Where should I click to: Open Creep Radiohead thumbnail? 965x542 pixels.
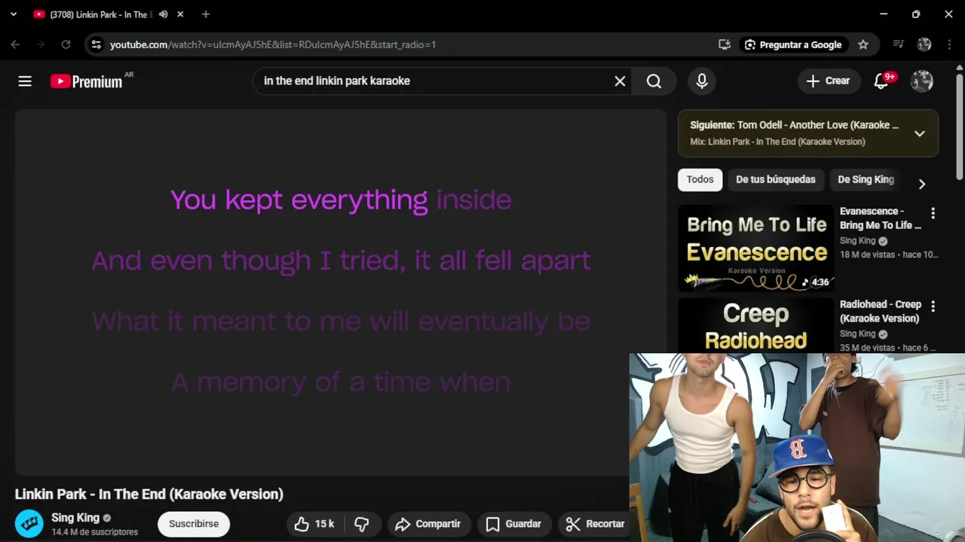click(x=755, y=325)
